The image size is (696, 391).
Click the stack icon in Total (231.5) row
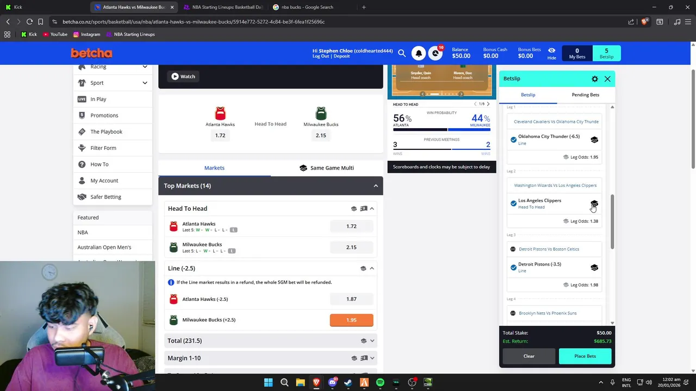point(364,341)
